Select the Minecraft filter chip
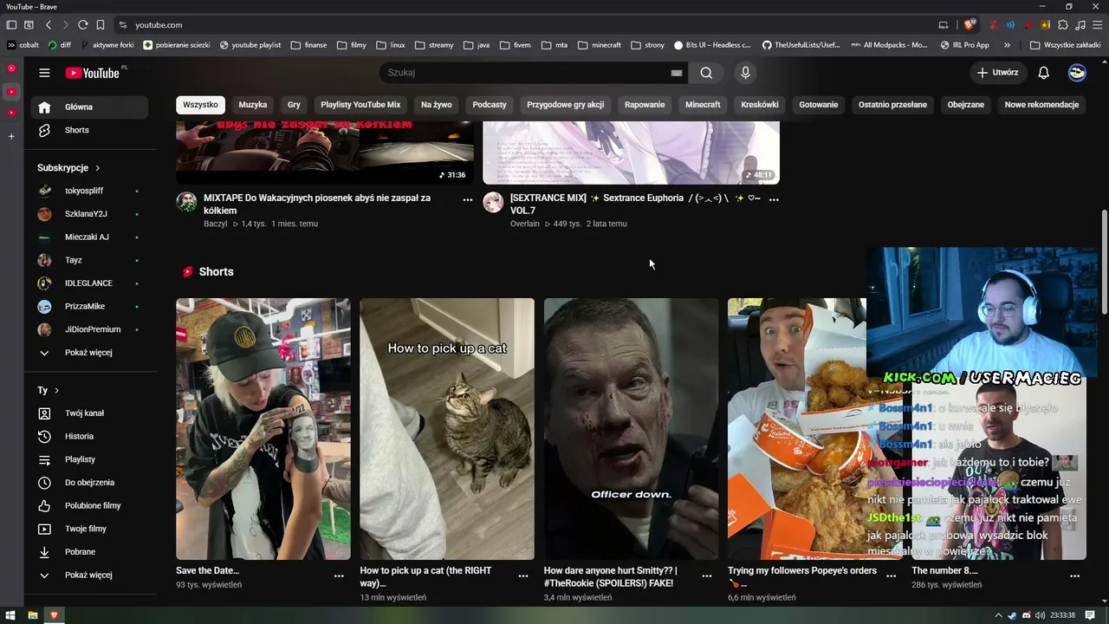 (703, 105)
